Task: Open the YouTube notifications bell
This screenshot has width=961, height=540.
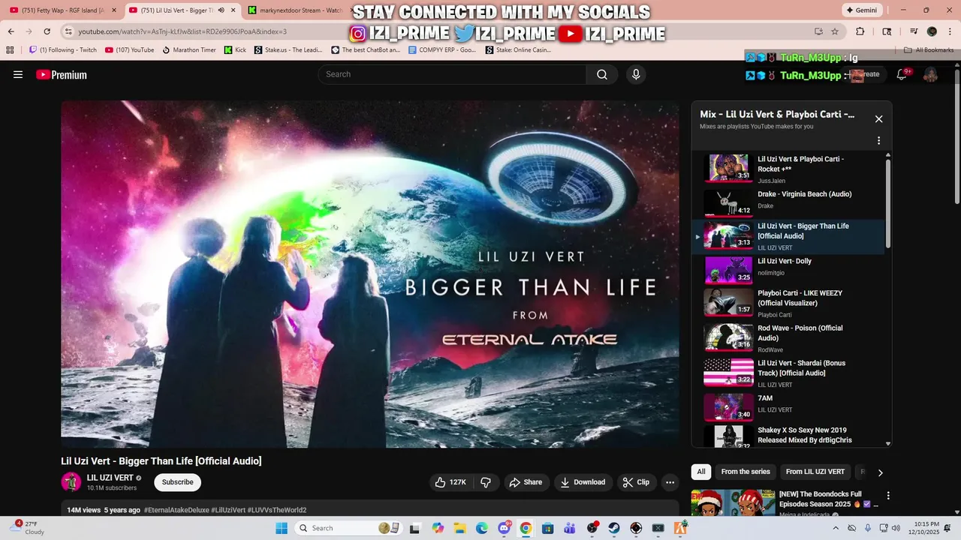Action: click(x=902, y=74)
